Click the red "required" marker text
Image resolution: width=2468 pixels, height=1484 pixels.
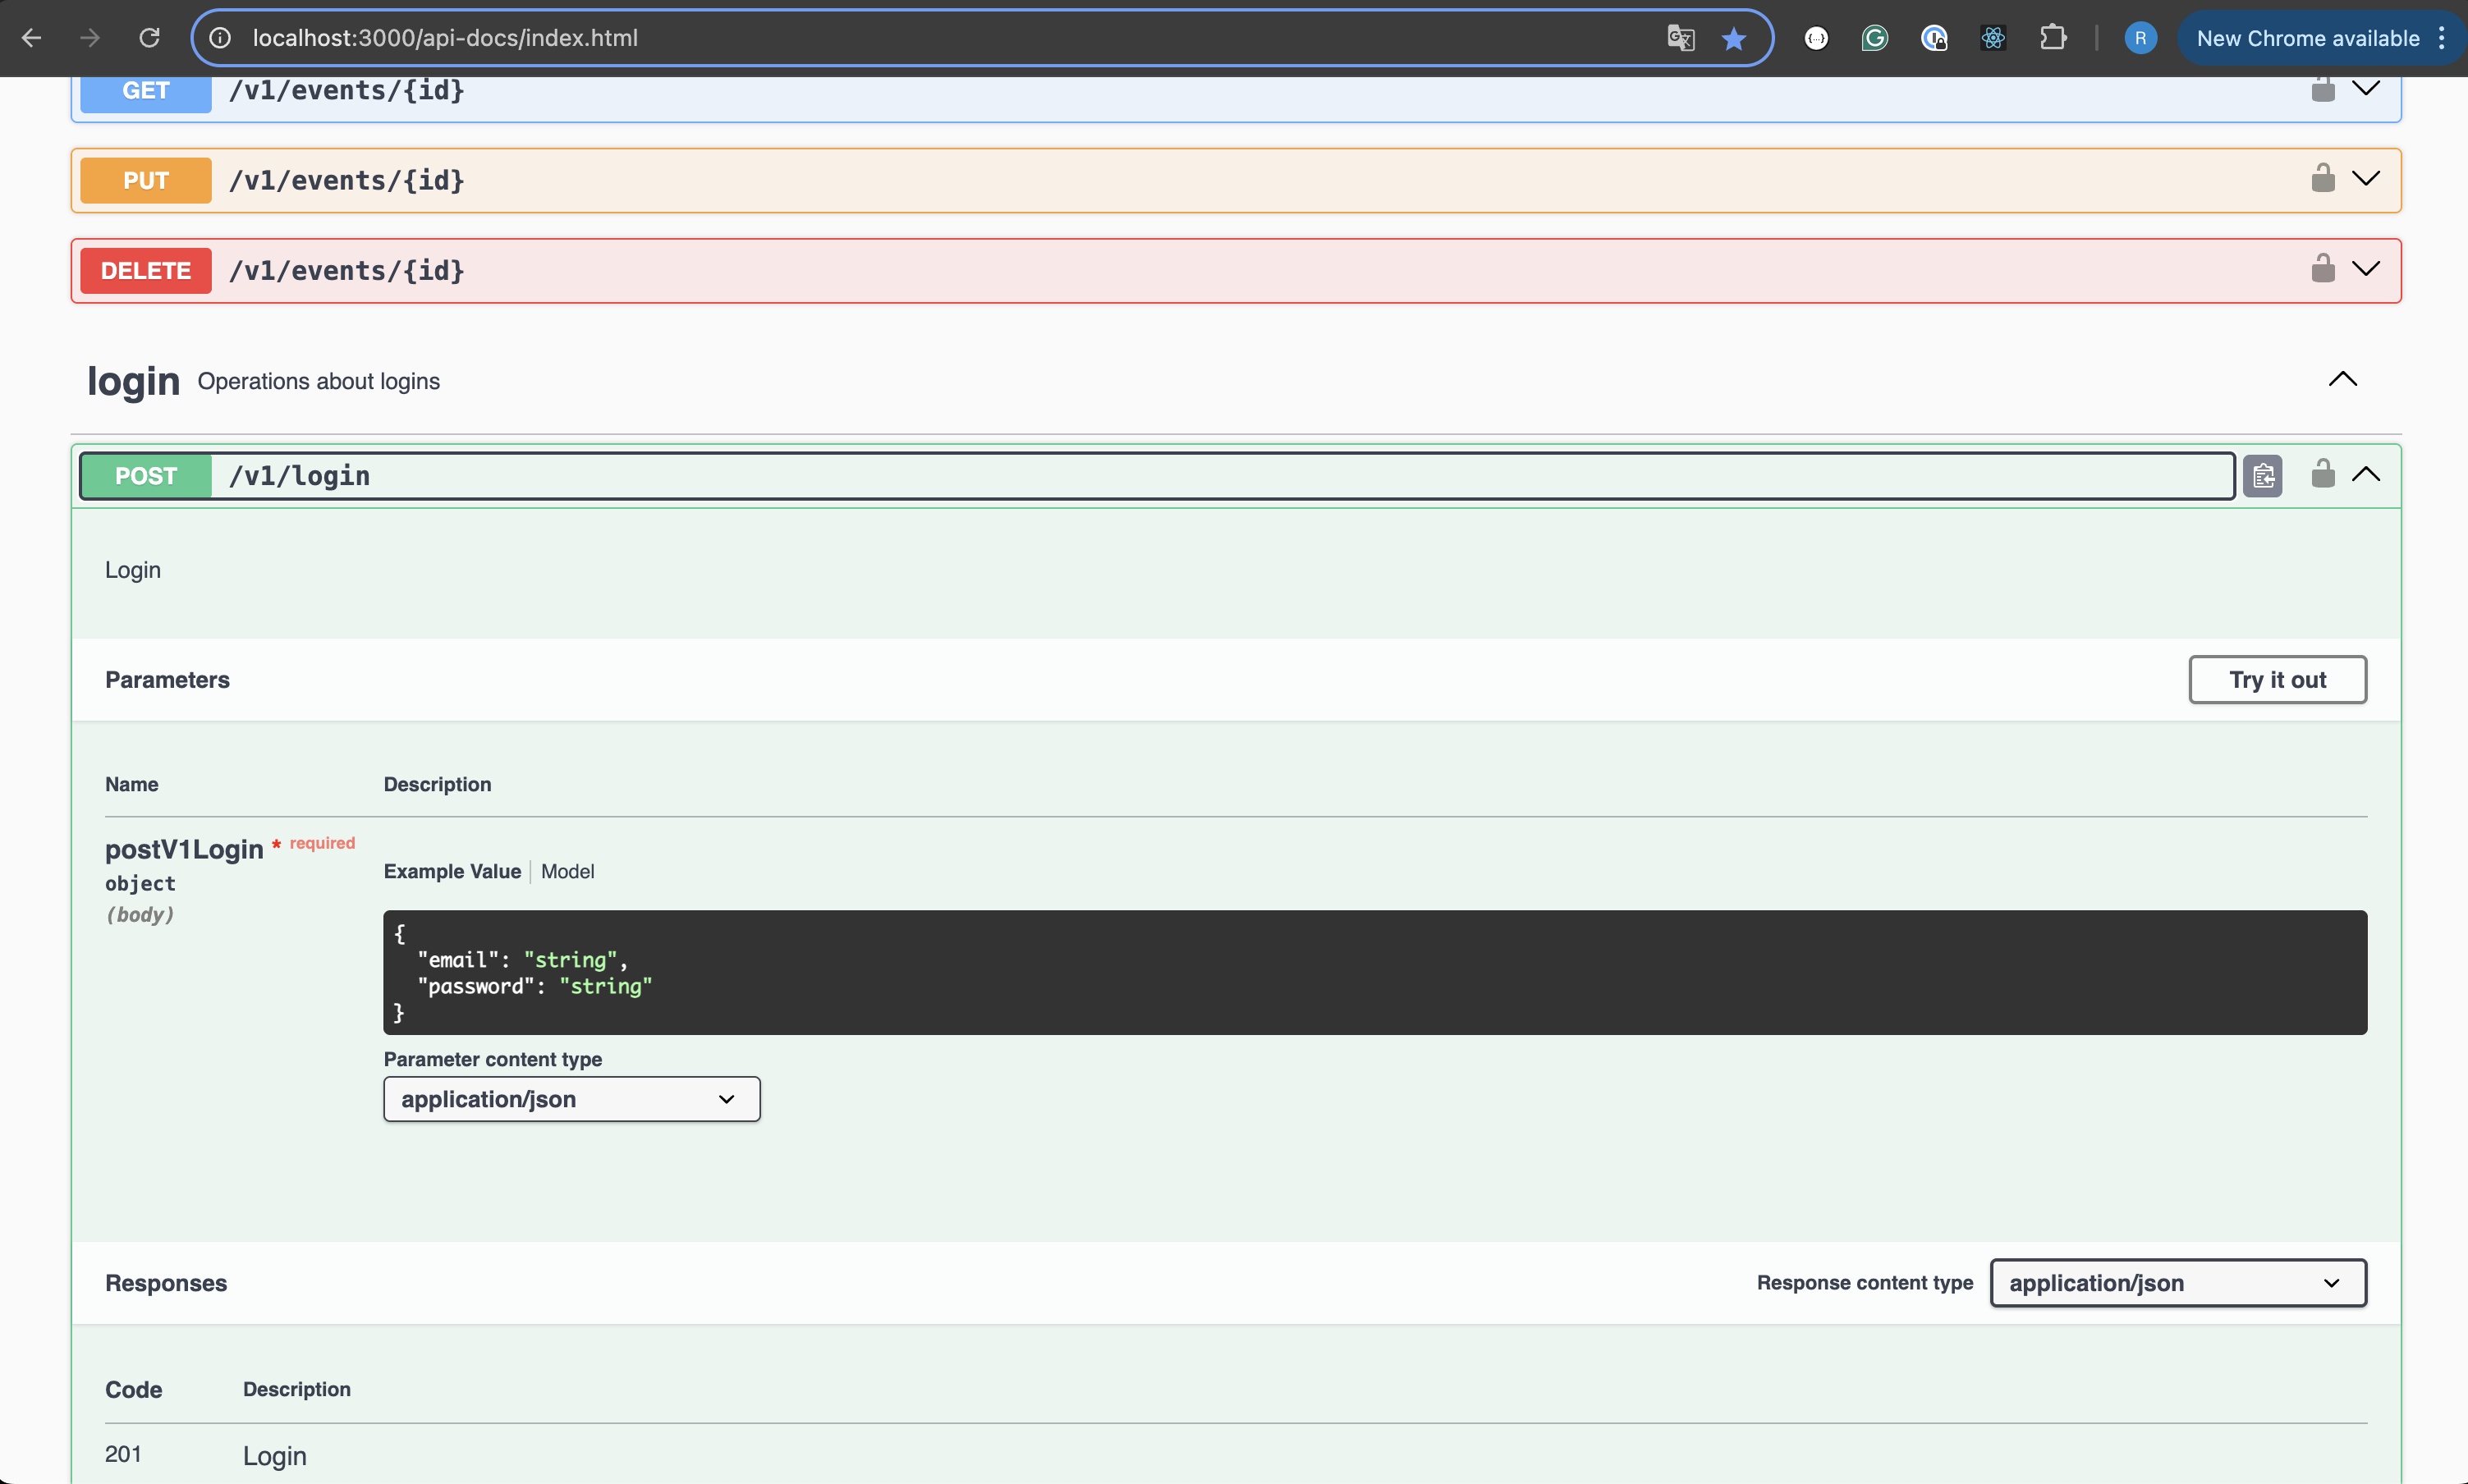click(322, 843)
